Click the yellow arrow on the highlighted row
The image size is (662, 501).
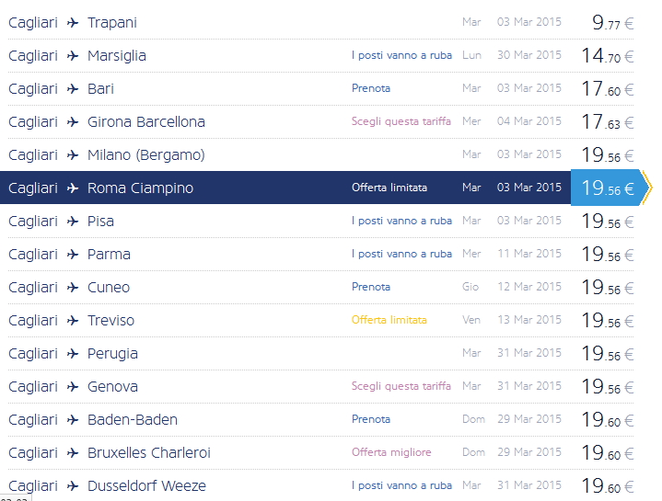pyautogui.click(x=646, y=188)
